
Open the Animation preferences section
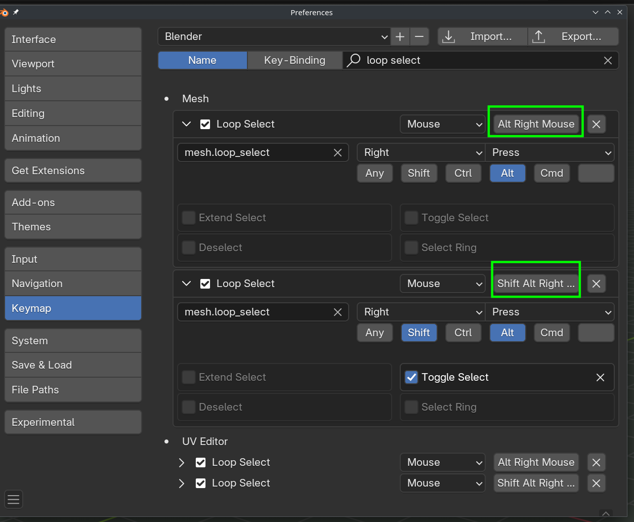pyautogui.click(x=73, y=138)
